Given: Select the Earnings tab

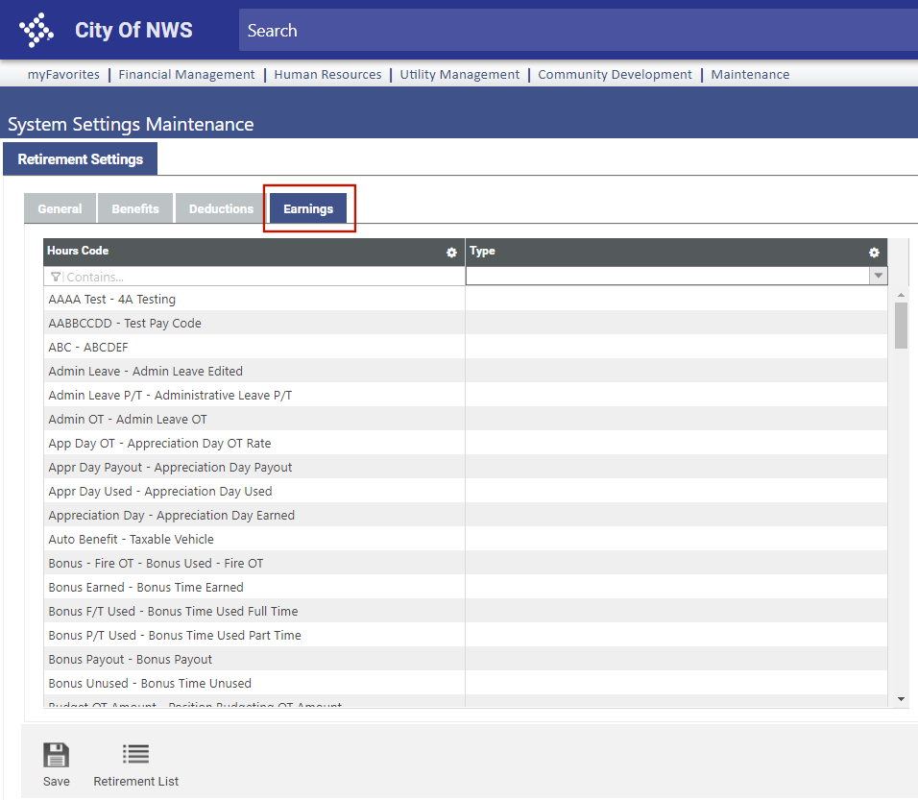Looking at the screenshot, I should pos(308,208).
